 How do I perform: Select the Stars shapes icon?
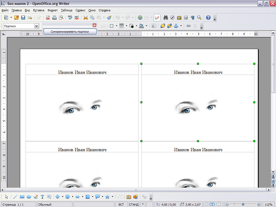click(x=107, y=197)
